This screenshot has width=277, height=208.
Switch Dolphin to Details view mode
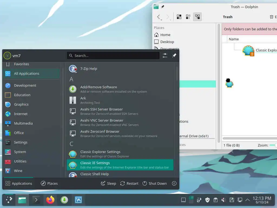[x=197, y=17]
